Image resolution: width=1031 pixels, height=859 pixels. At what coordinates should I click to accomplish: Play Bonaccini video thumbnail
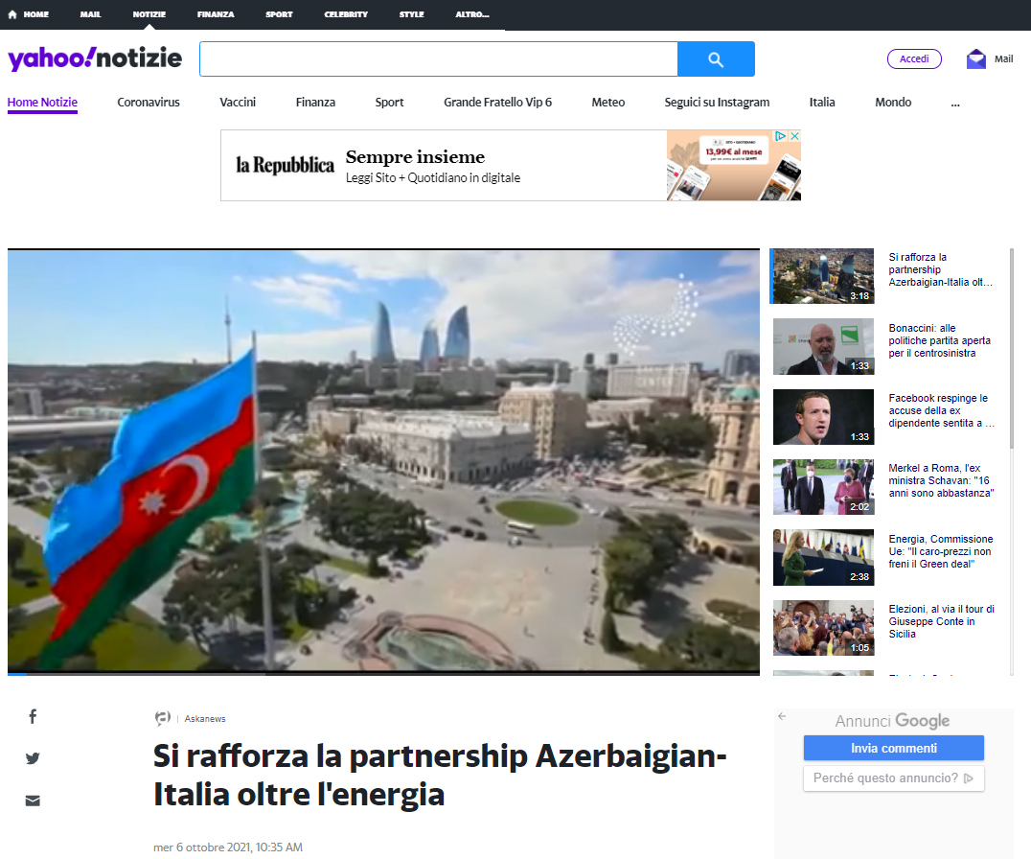point(823,347)
